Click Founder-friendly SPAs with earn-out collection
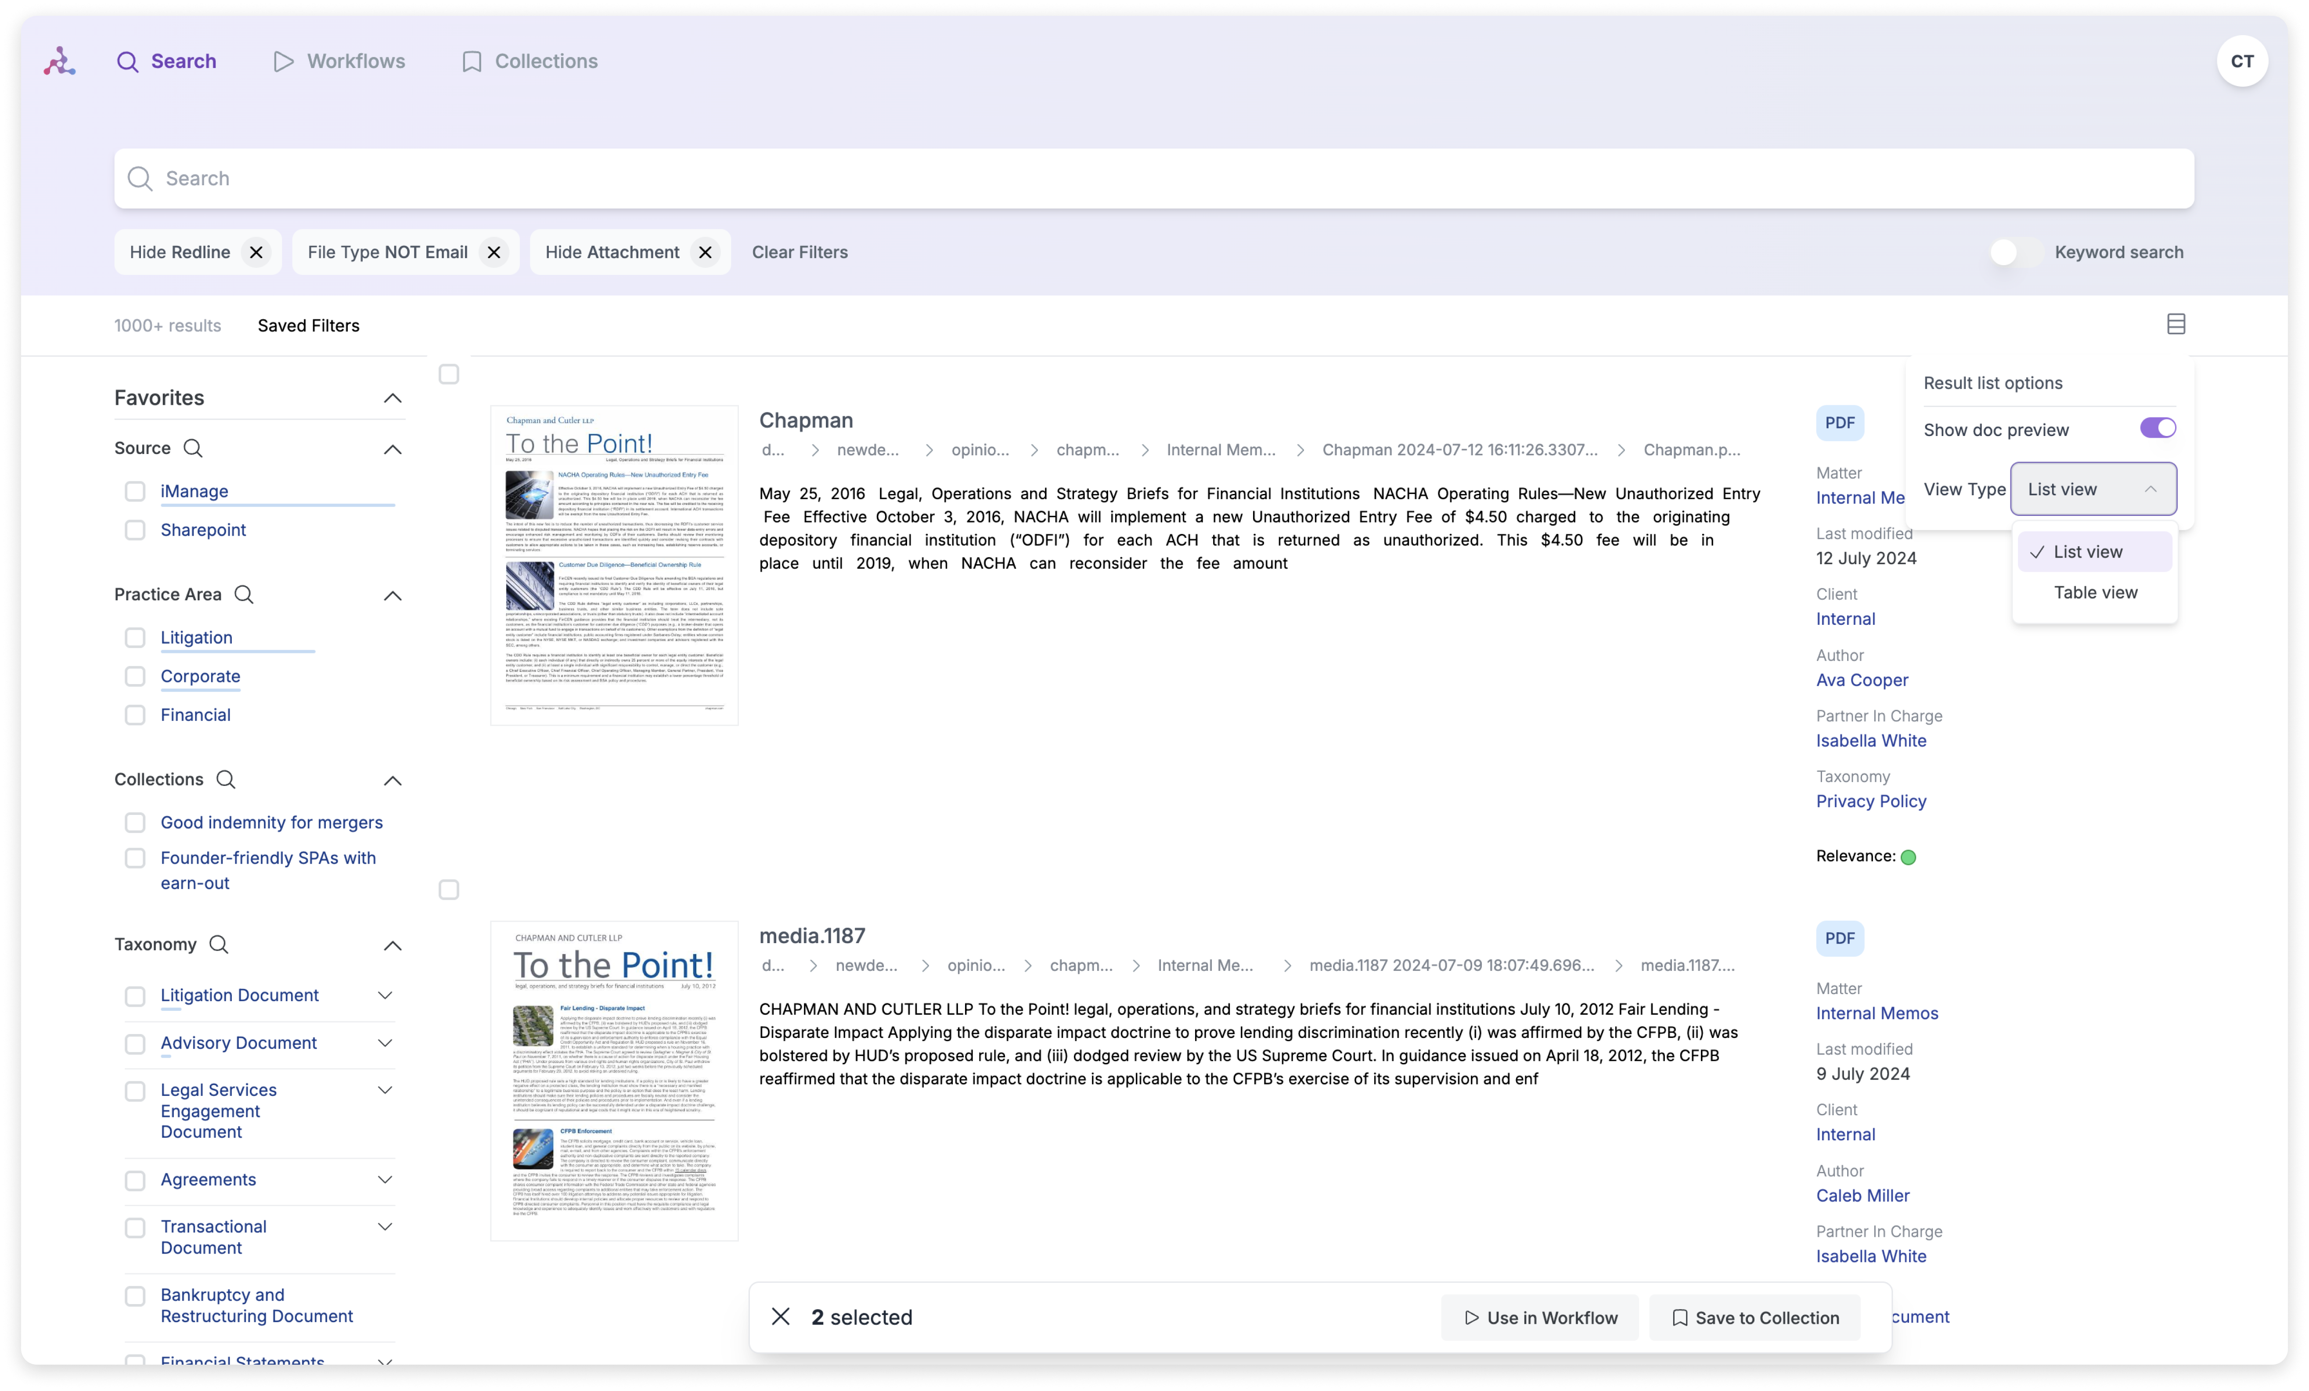 268,870
